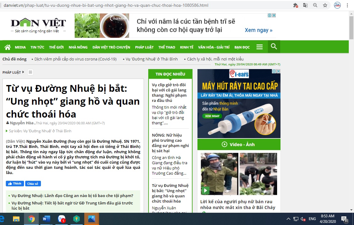Viewport: 354px width, 225px height.
Task: Switch input language ENG
Action: click(x=312, y=219)
